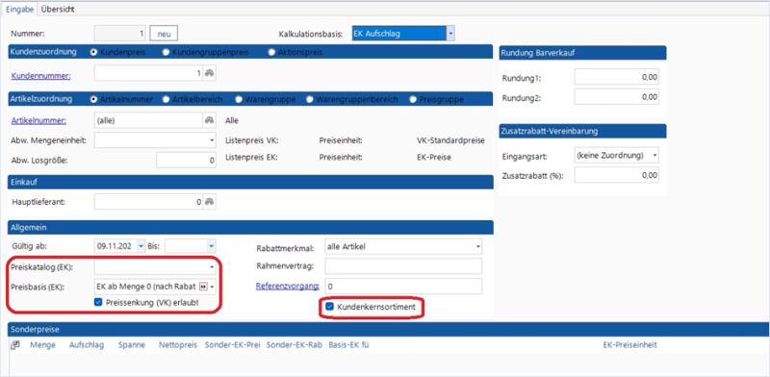
Task: Click the Sonder-EK-Prei column header
Action: [x=233, y=345]
